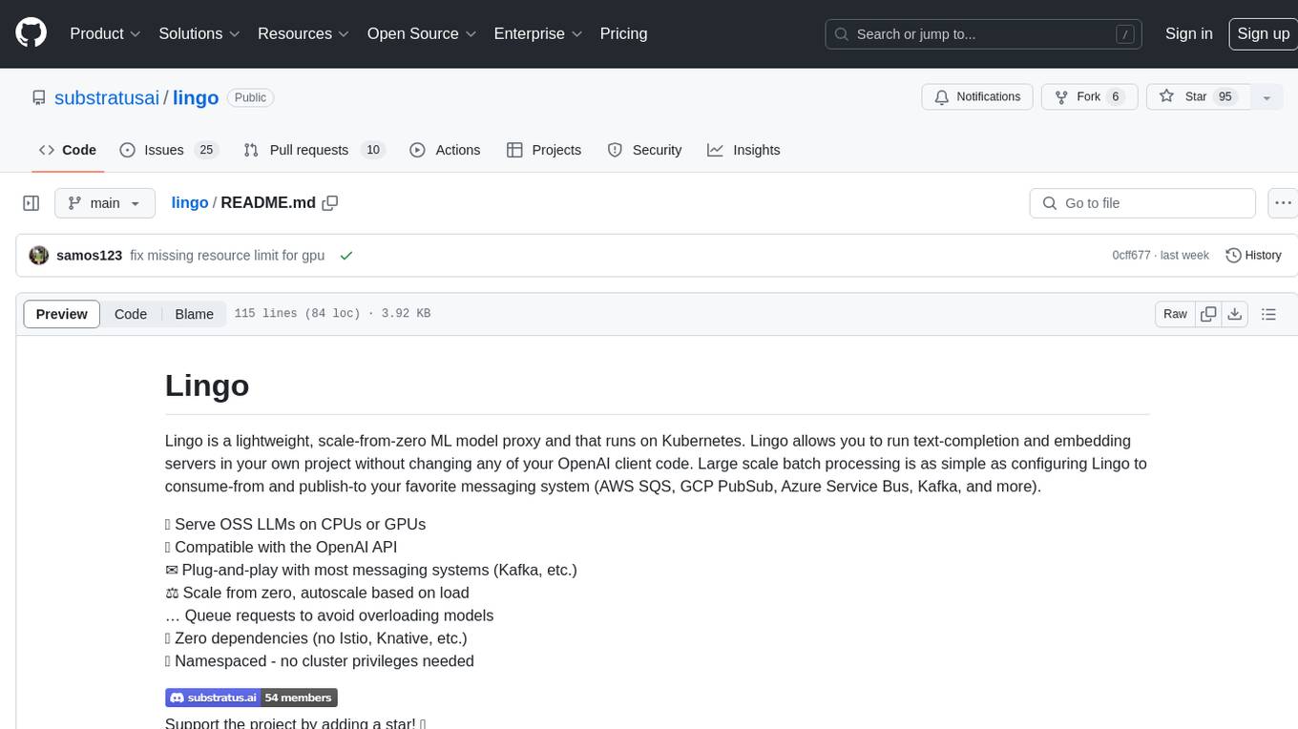Download the raw file
This screenshot has width=1298, height=729.
1235,314
